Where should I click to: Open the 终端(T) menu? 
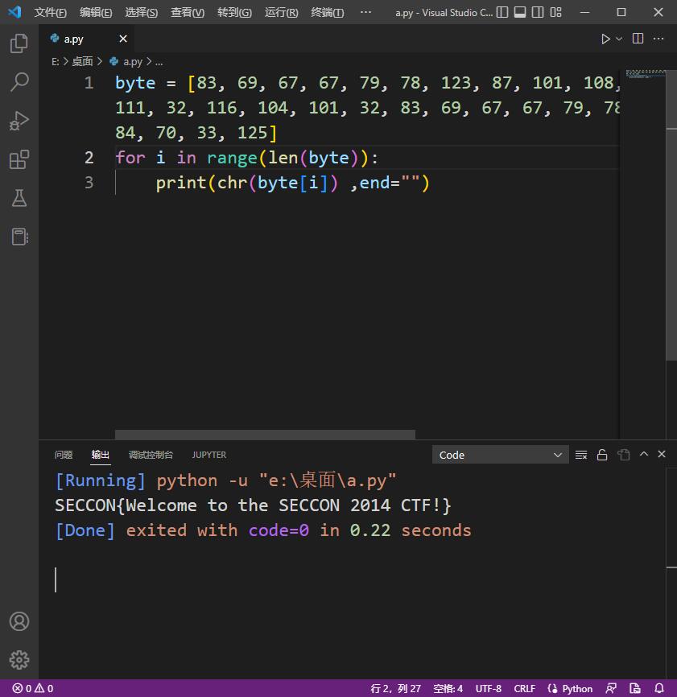click(327, 12)
